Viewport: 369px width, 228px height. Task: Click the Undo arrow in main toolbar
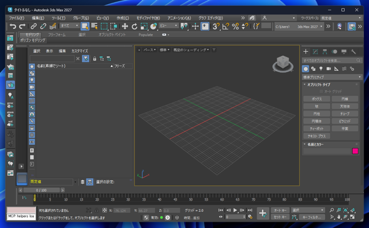[13, 26]
